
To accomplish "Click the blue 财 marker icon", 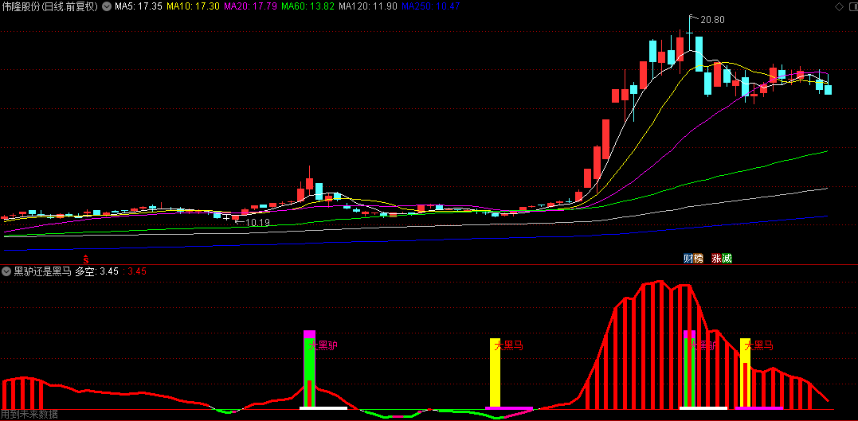I will pyautogui.click(x=688, y=259).
